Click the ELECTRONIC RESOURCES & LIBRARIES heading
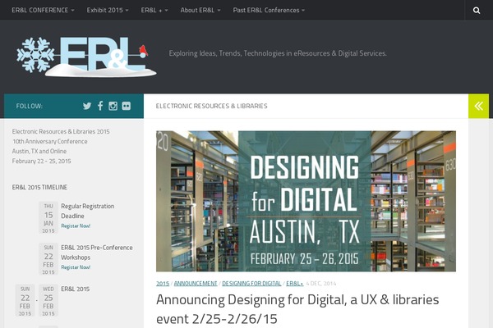This screenshot has width=493, height=328. click(x=212, y=106)
